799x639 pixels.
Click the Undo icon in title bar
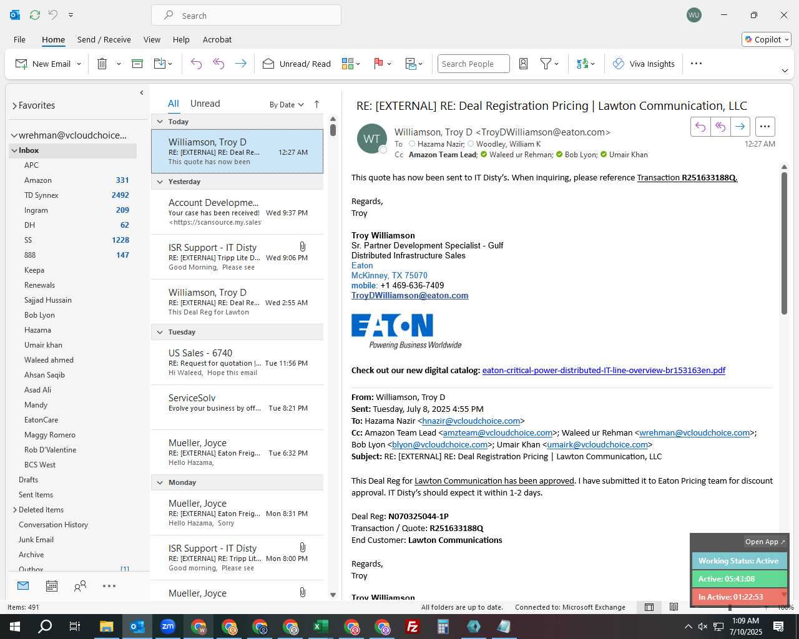(x=53, y=15)
